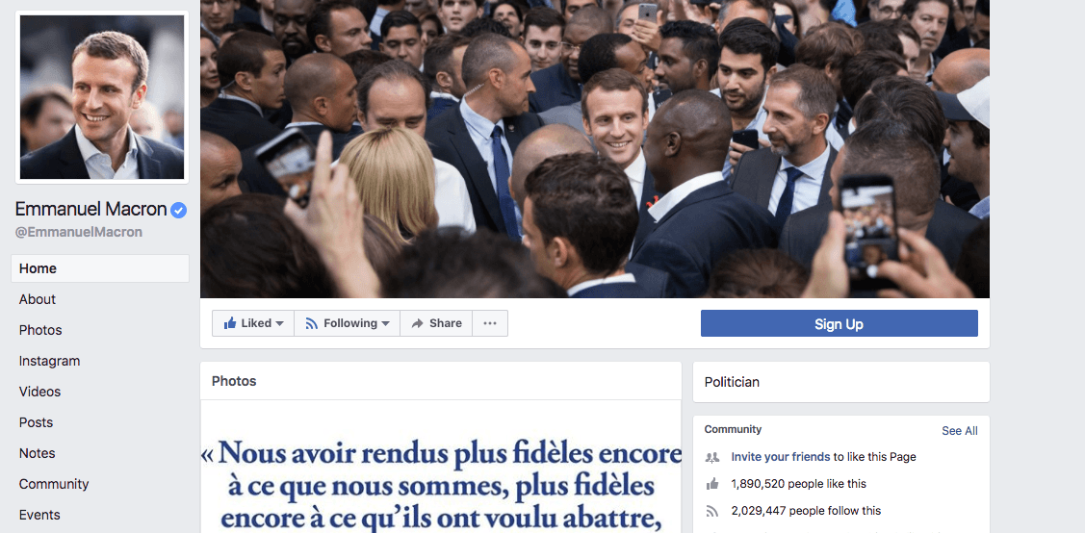Viewport: 1085px width, 533px height.
Task: Open the Emmanuel Macron profile picture
Action: pyautogui.click(x=102, y=97)
